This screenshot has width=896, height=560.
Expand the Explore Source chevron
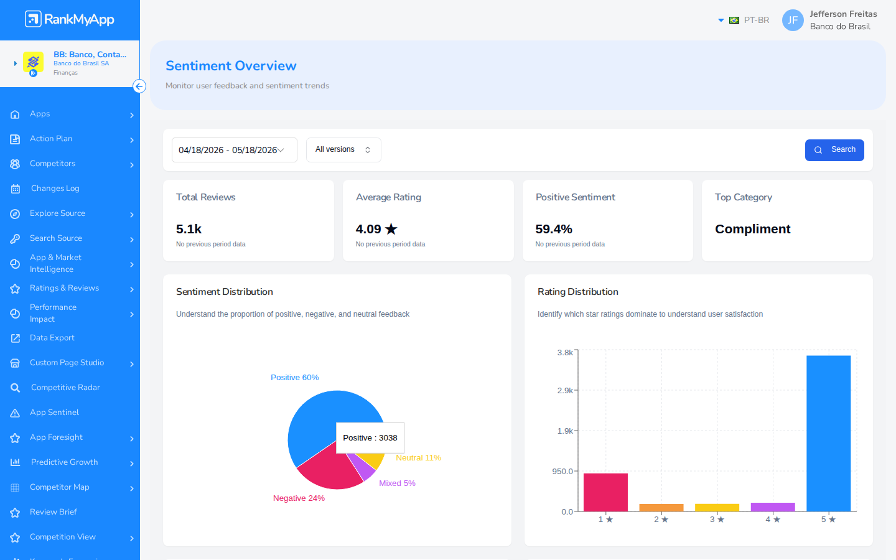click(x=132, y=215)
